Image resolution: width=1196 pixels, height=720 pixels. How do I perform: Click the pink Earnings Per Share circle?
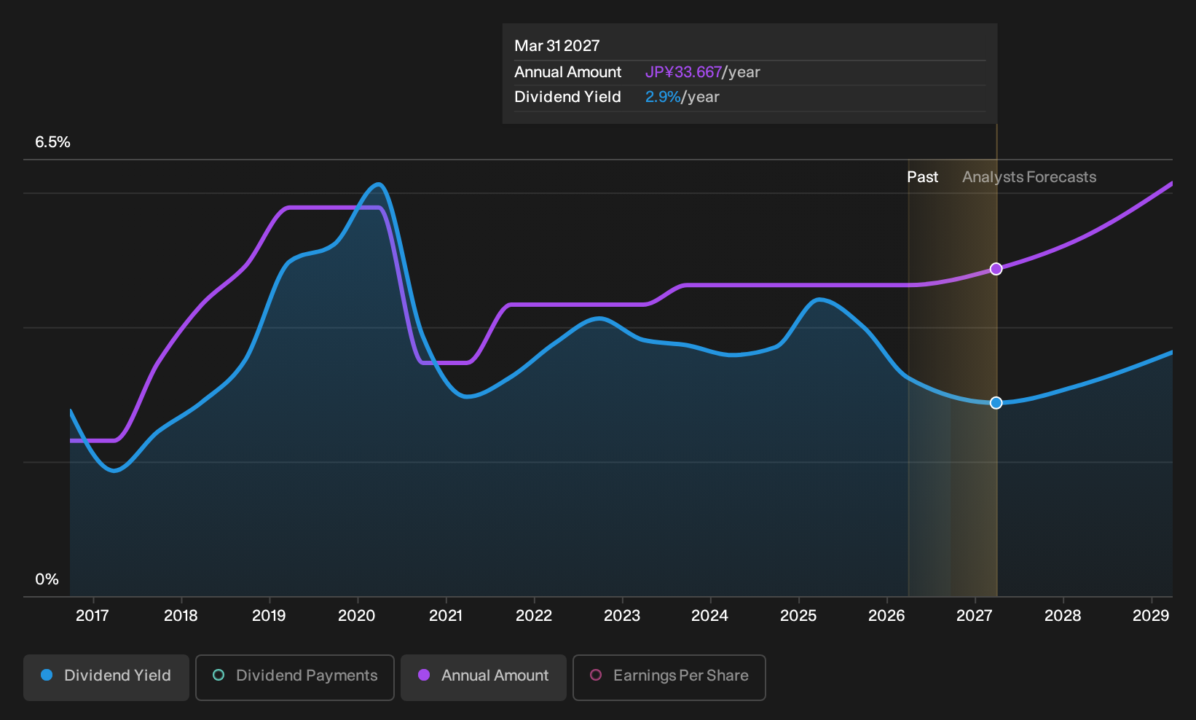[x=596, y=675]
